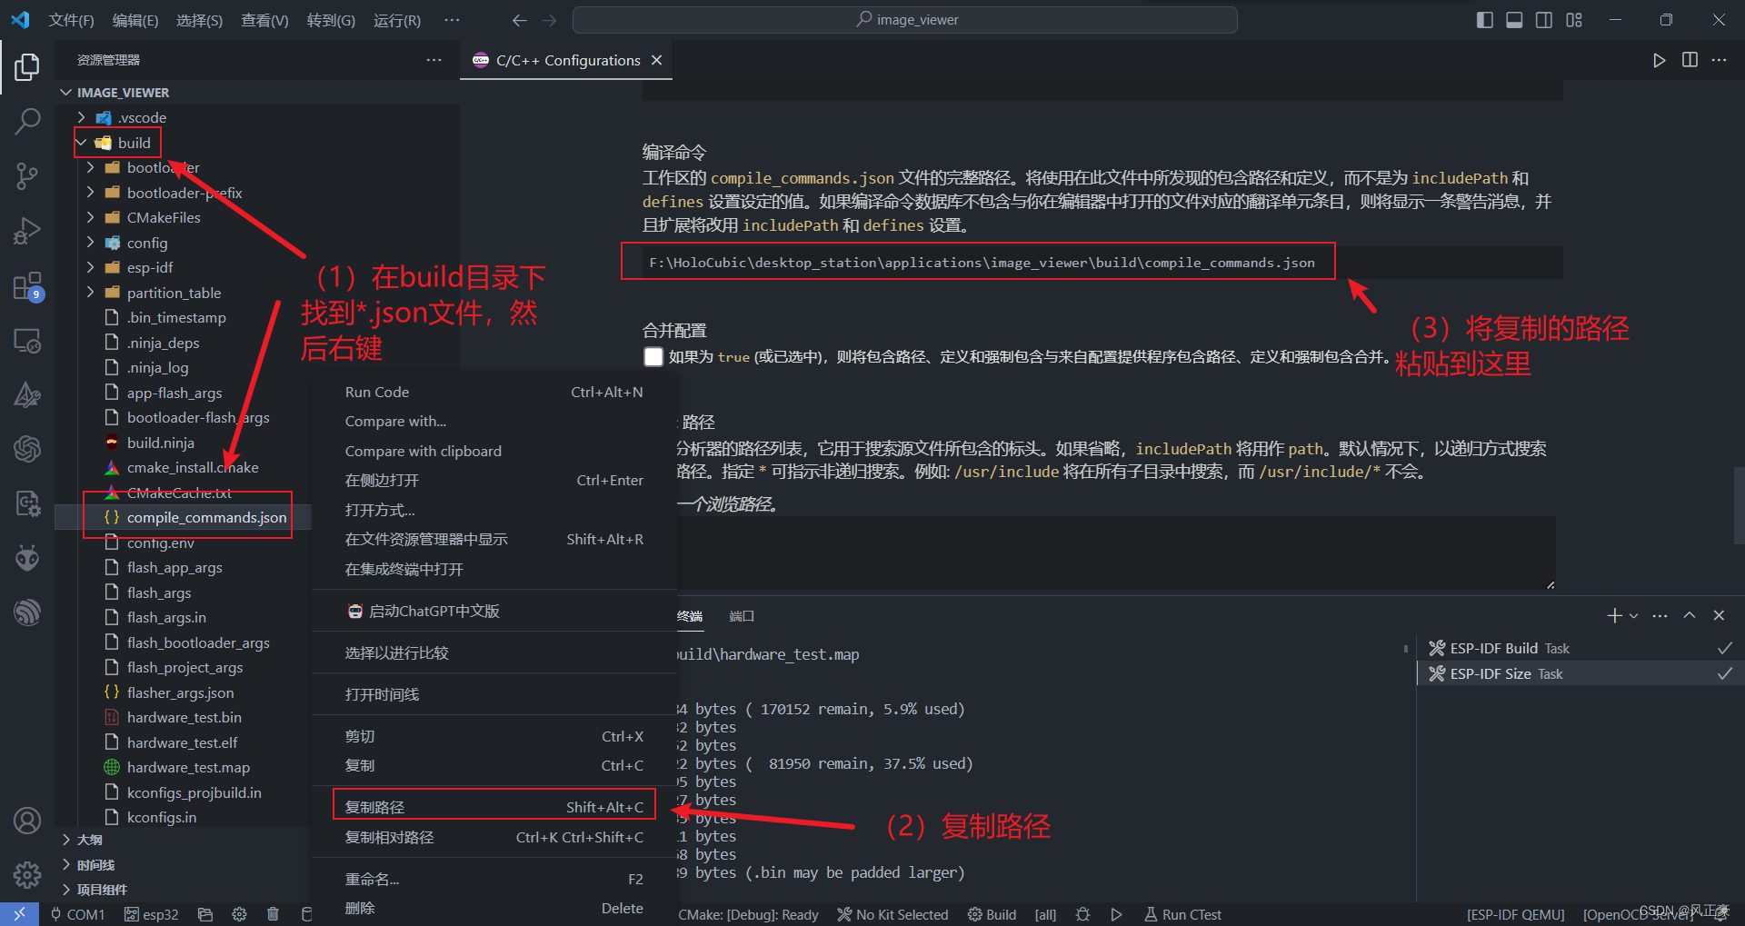The width and height of the screenshot is (1745, 926).
Task: Open the 查看(V) menu
Action: 264,20
